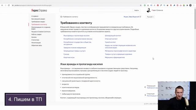Reload the page with the refresh icon
Screen dimensions: 196x110
[x=9, y=5]
